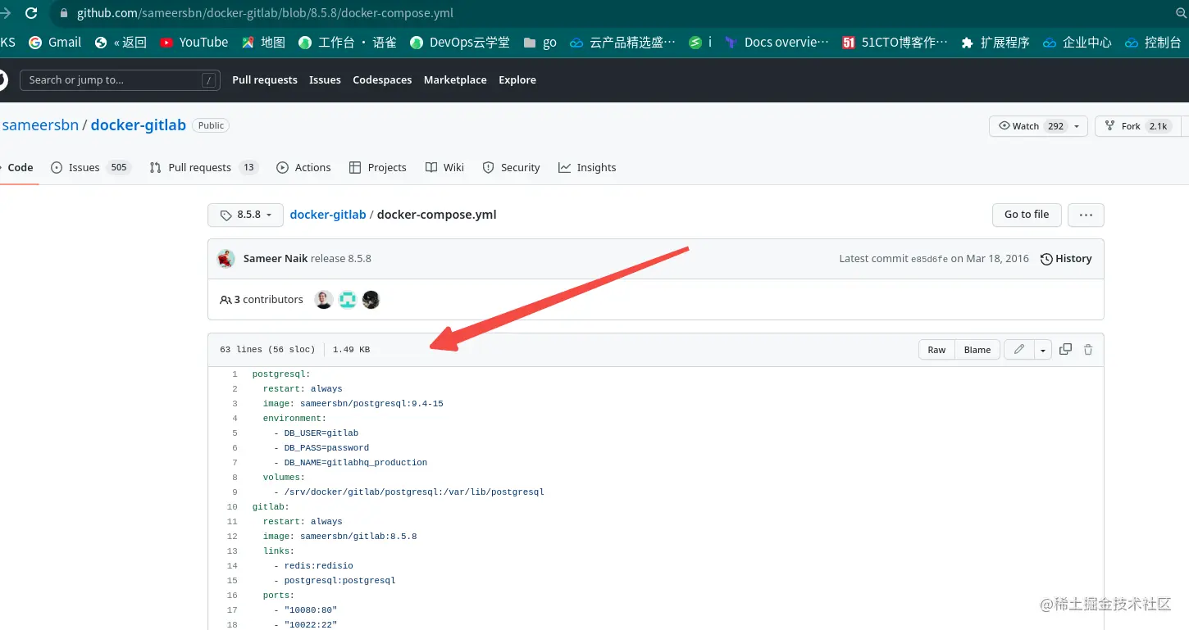Screen dimensions: 1189x630
Task: View the file History
Action: coord(1066,259)
